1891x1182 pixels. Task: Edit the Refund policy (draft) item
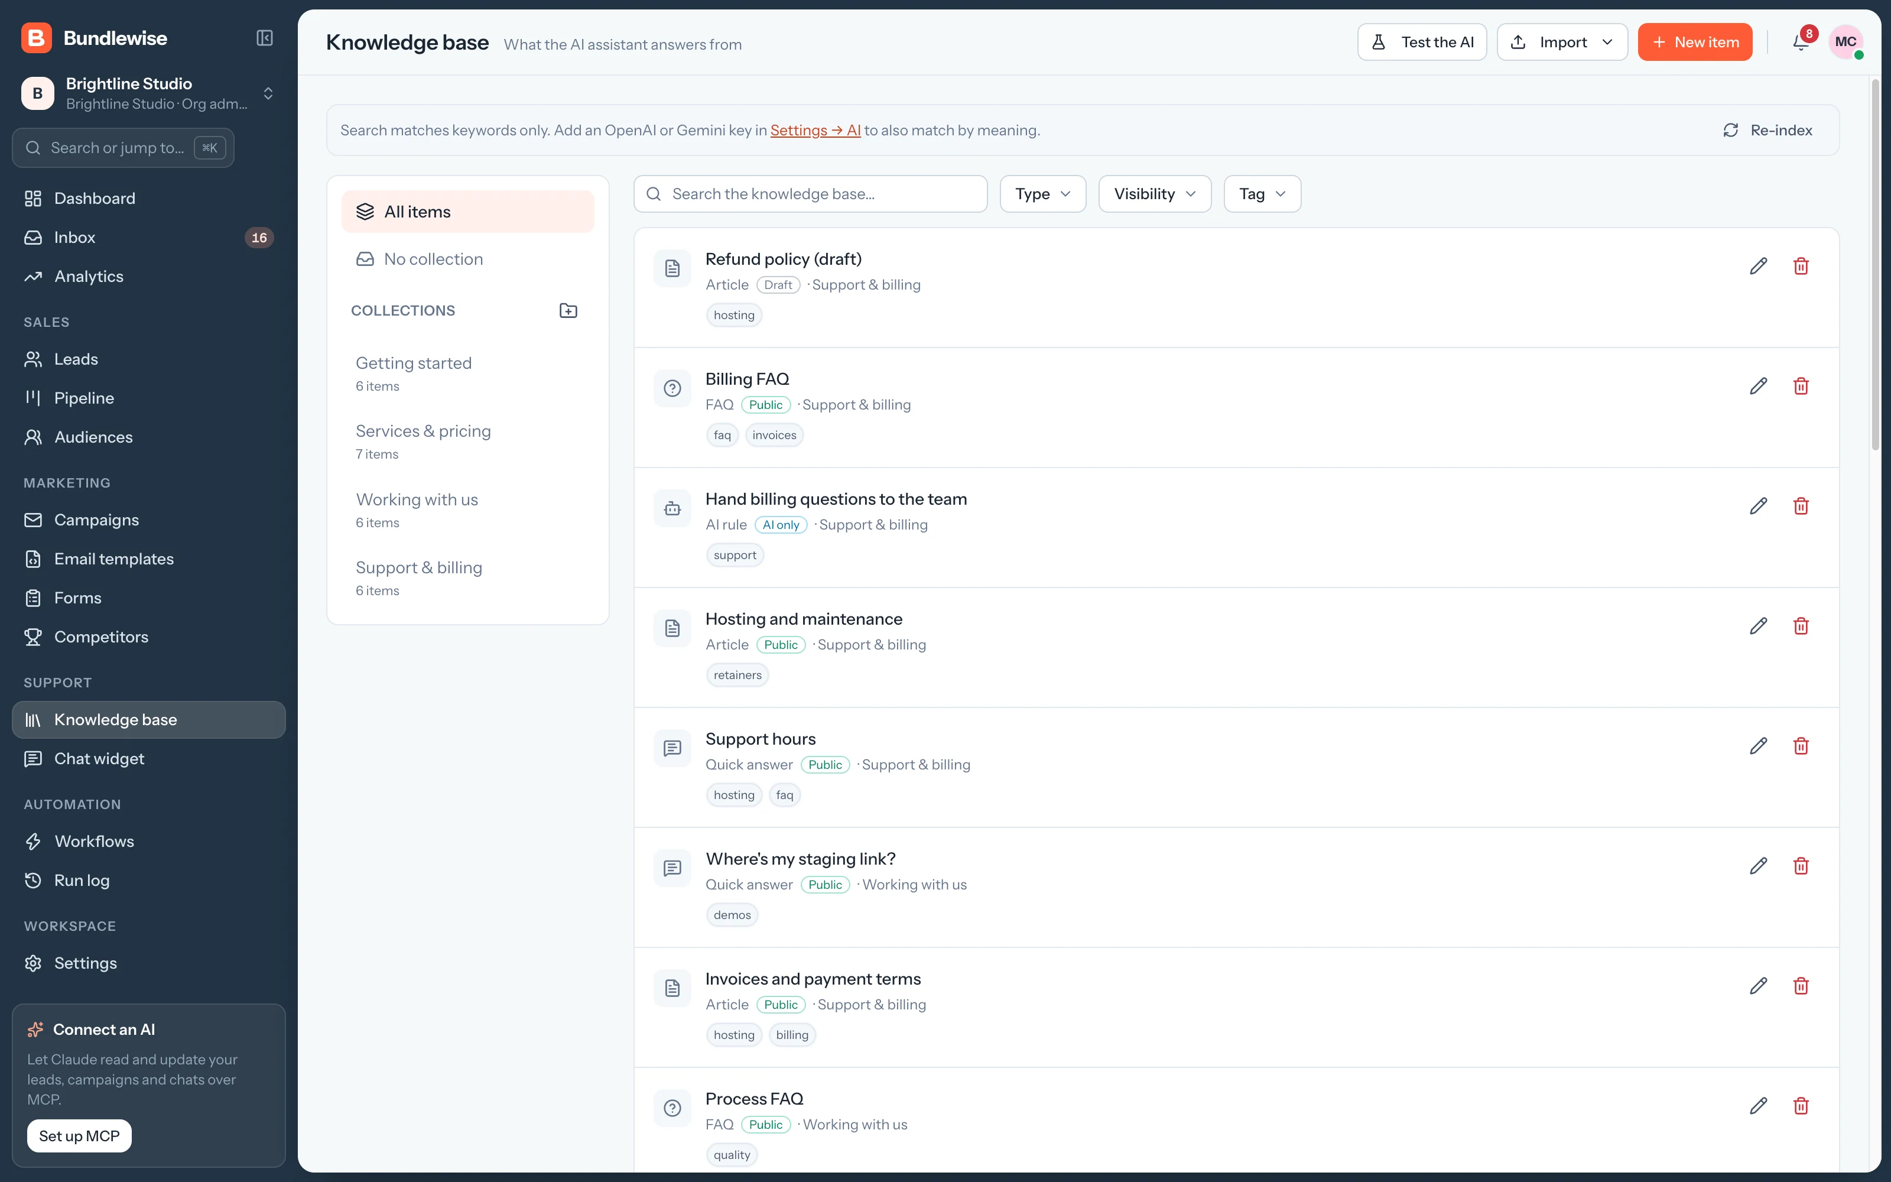click(x=1758, y=266)
